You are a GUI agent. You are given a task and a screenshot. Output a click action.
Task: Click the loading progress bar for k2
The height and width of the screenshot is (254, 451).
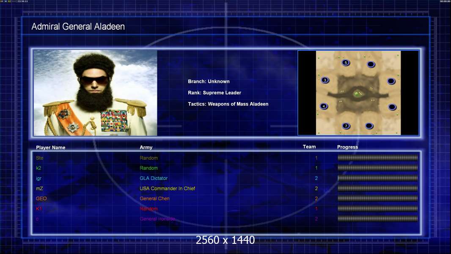[377, 168]
